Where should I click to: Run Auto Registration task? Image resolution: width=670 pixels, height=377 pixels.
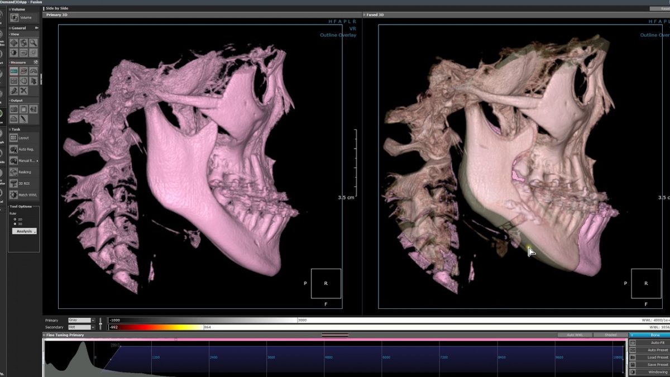(15, 149)
